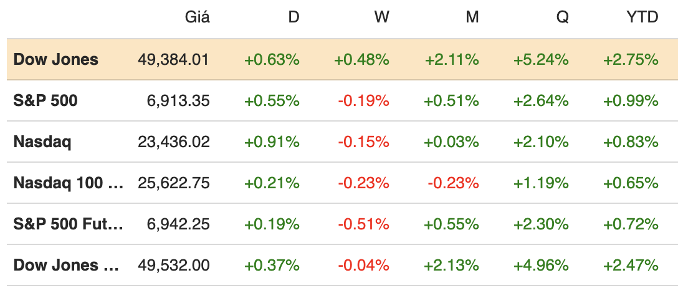This screenshot has height=298, width=678.
Task: Select the W column header
Action: [381, 17]
